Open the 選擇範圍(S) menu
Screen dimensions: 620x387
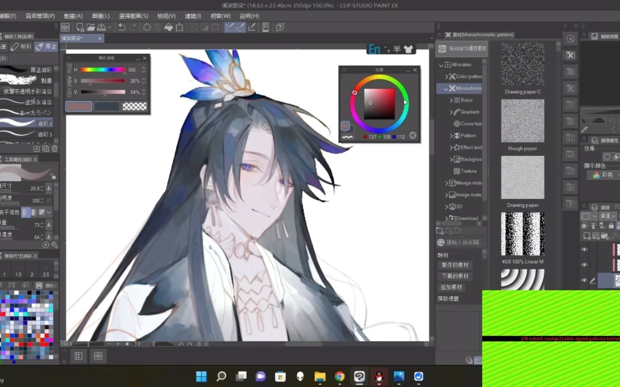[133, 16]
